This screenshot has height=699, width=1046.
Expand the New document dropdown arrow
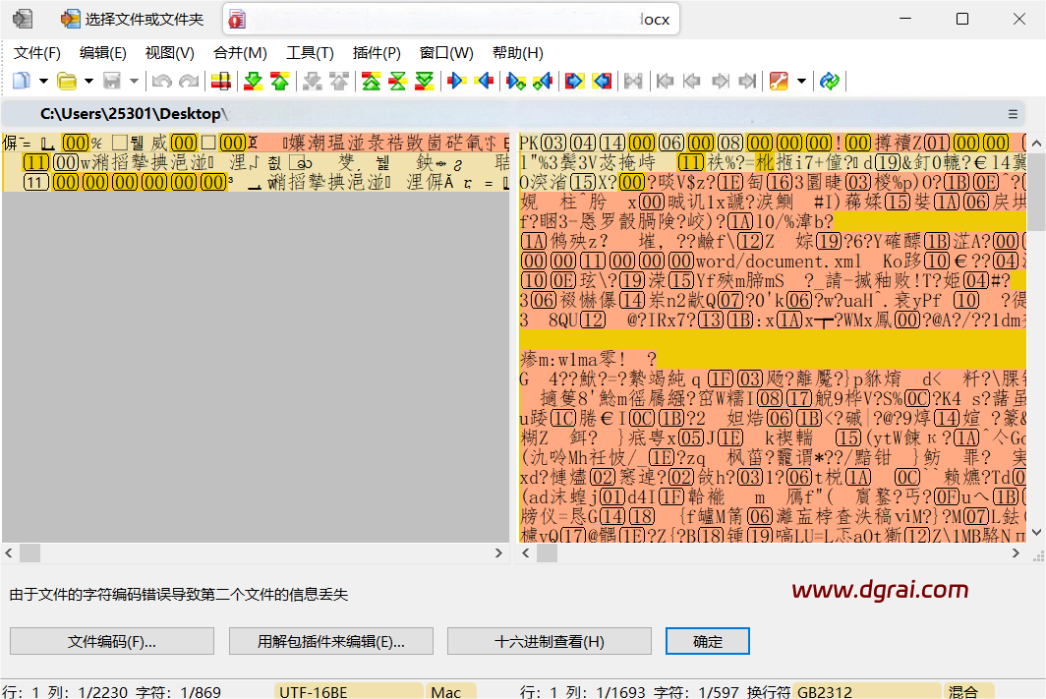click(43, 81)
